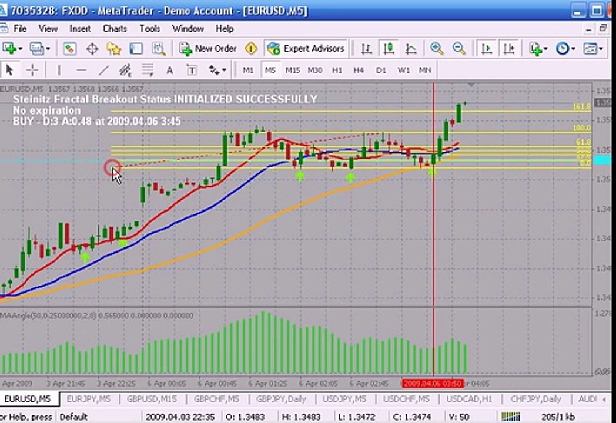Viewport: 616px width, 423px height.
Task: Insert an arrow symbol object
Action: pos(214,70)
